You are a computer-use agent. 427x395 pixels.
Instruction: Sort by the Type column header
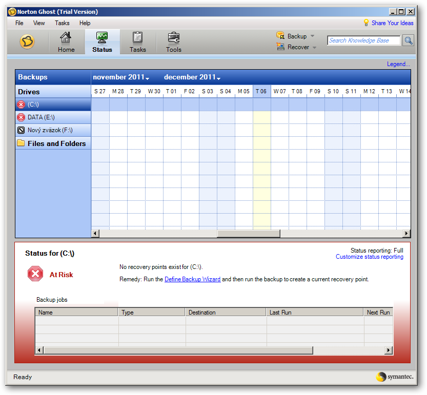coord(152,312)
